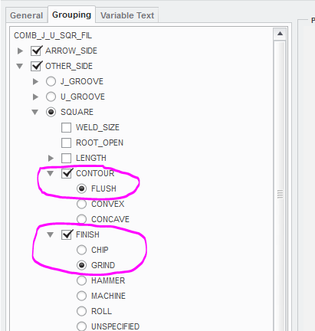
Task: Uncheck the ARROW_SIDE checkbox
Action: coord(36,51)
